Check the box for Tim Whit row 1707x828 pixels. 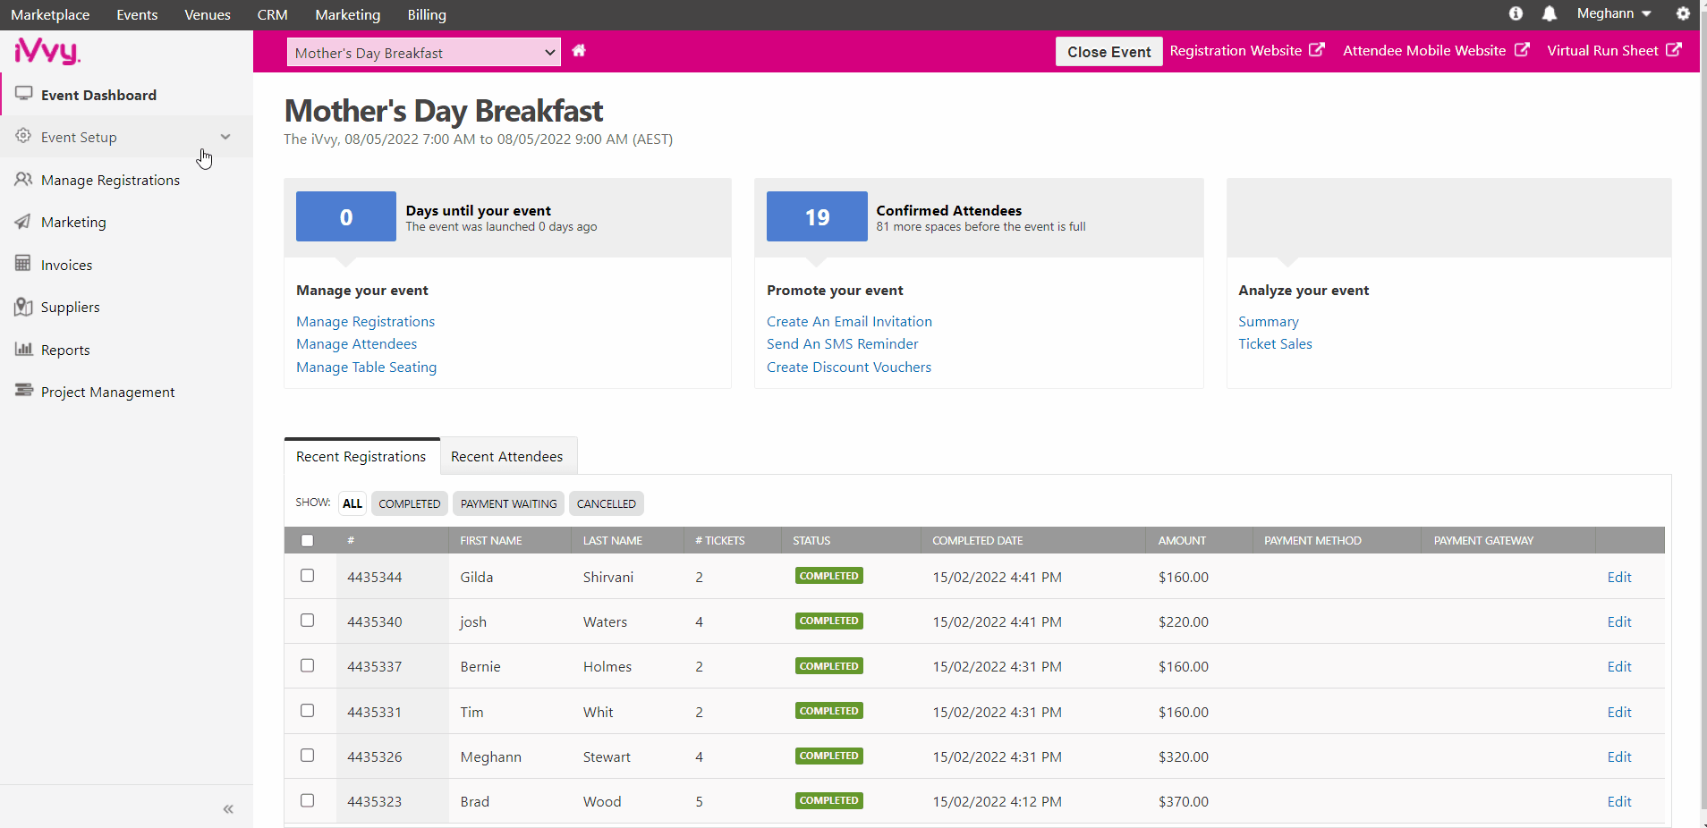tap(308, 711)
